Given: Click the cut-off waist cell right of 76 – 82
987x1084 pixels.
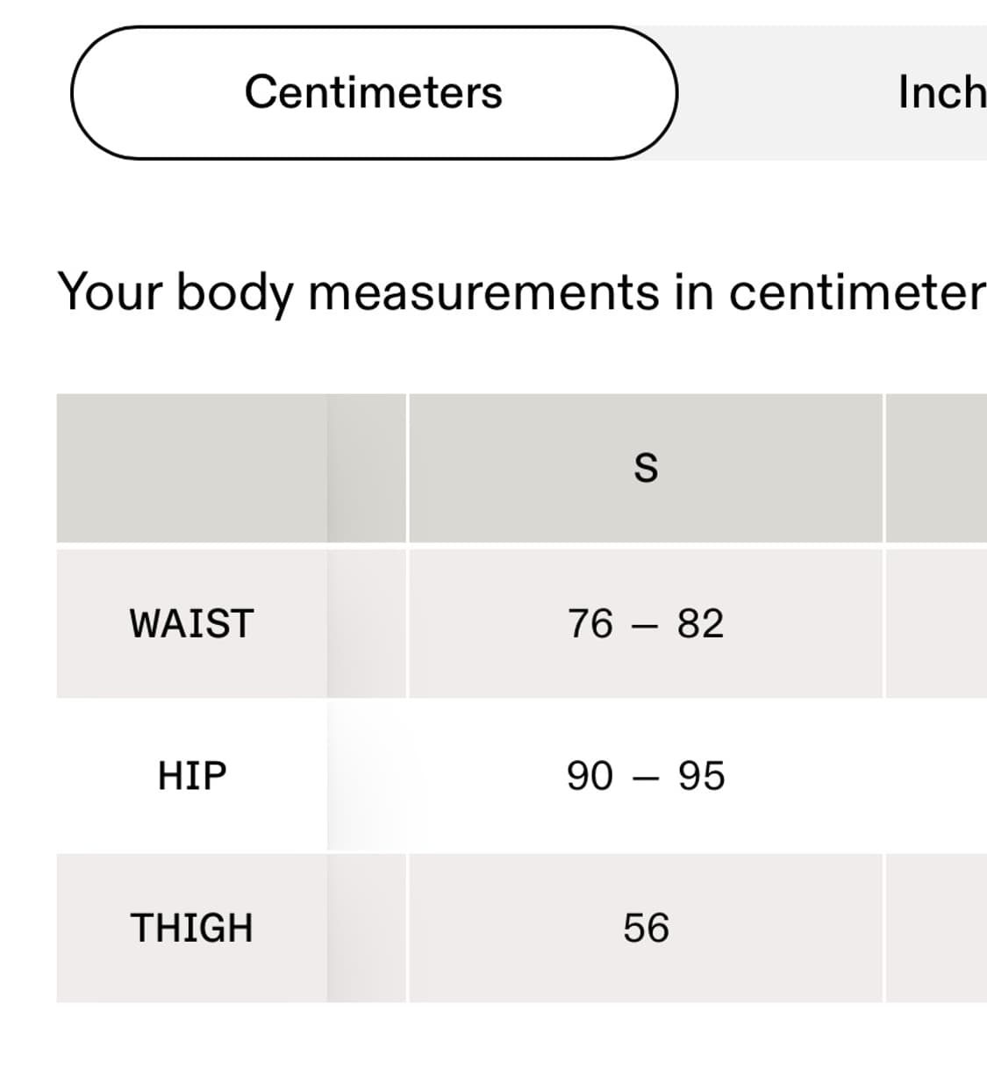Looking at the screenshot, I should (936, 623).
